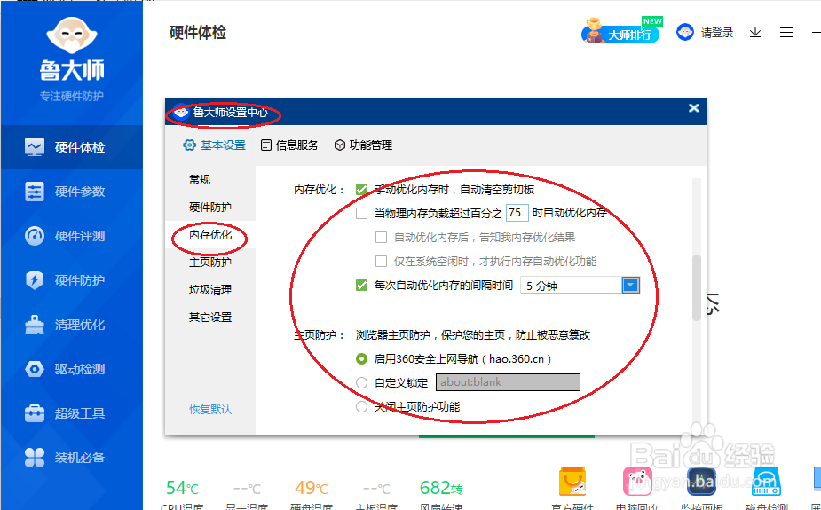Click 请登录 link
Screen dimensions: 821x510
point(717,33)
